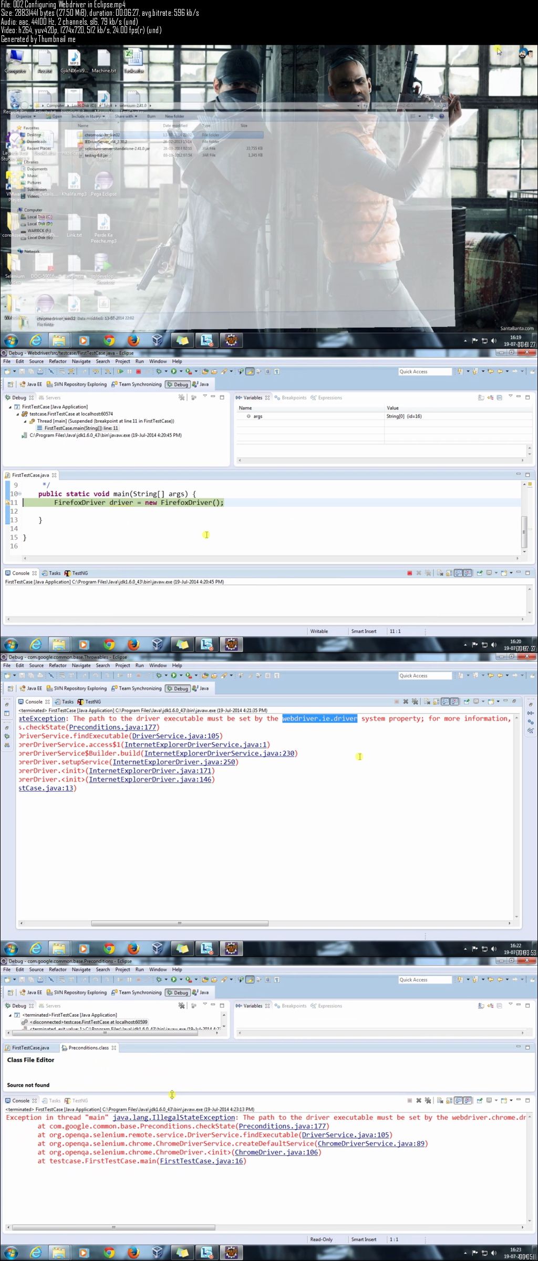This screenshot has height=1261, width=538.
Task: Toggle Scroll Lock in Throwables console toolbar
Action: 436,701
